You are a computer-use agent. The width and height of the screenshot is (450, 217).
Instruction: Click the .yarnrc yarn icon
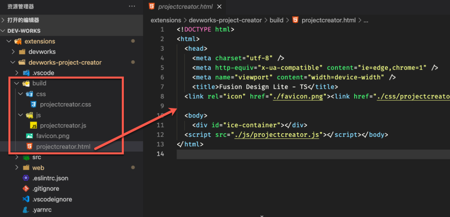[26, 210]
